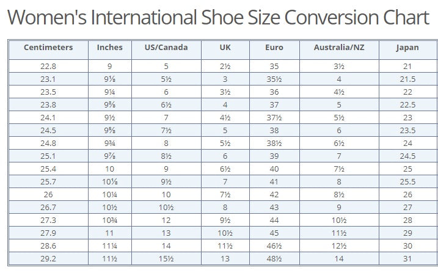This screenshot has height=273, width=438.
Task: Click the US/Canada column header
Action: click(x=166, y=48)
